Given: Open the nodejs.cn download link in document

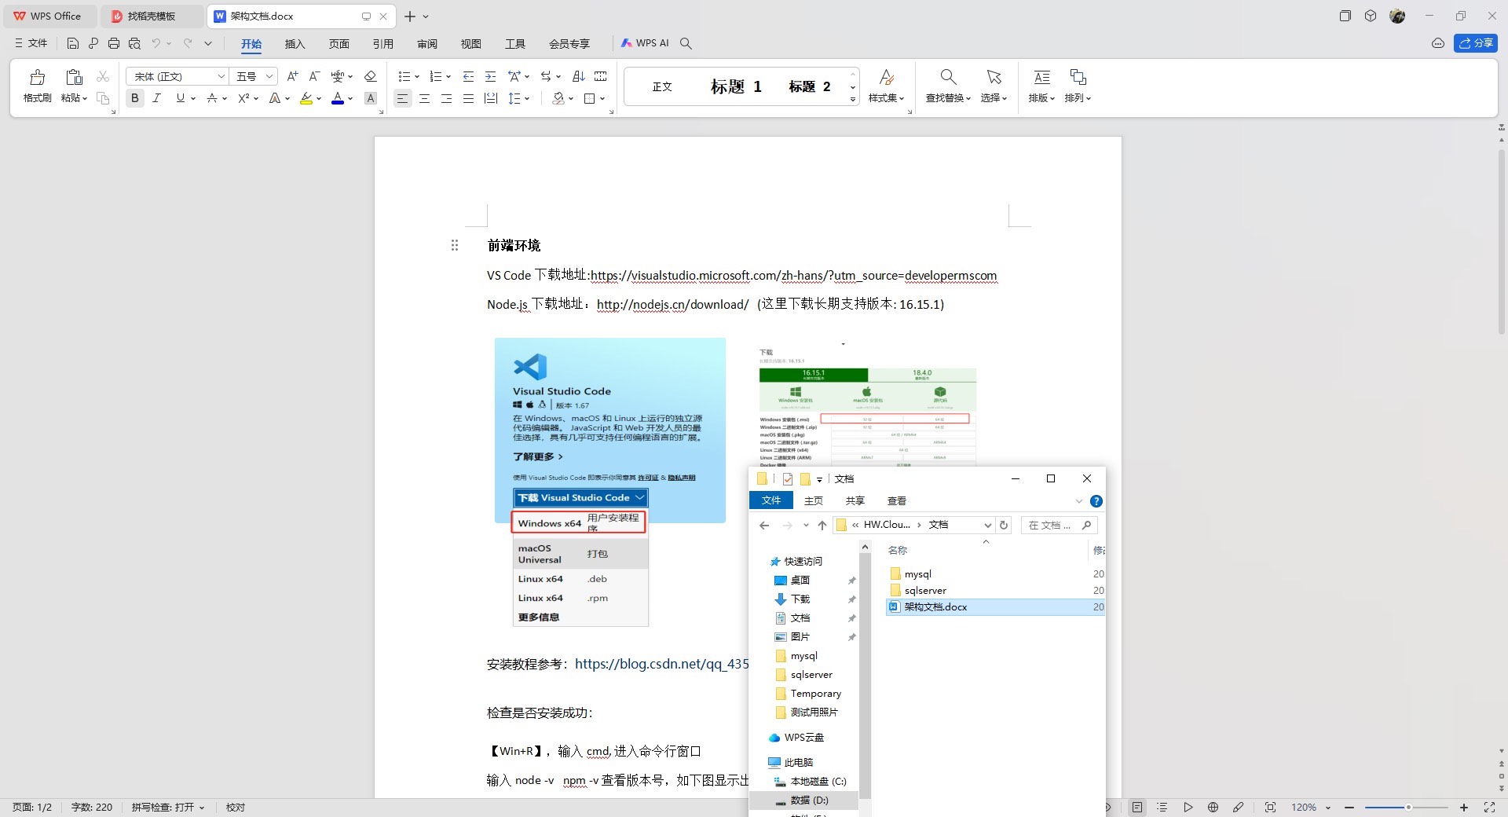Looking at the screenshot, I should (672, 305).
